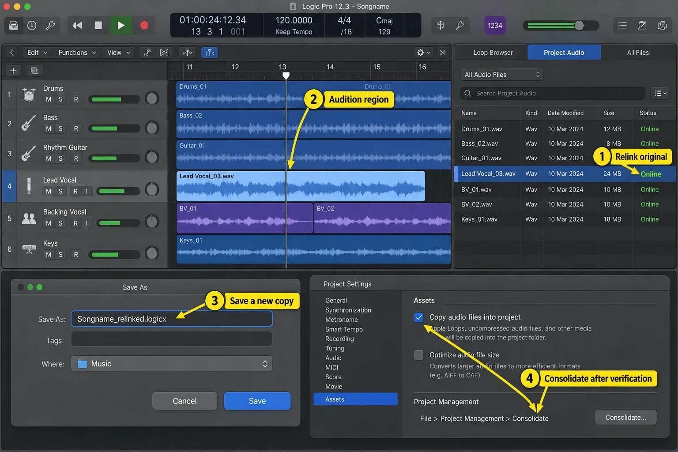Toggle the Catch Playhead button
Image resolution: width=678 pixels, height=452 pixels.
tap(188, 53)
